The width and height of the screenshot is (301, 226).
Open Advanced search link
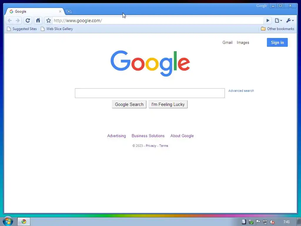(241, 91)
